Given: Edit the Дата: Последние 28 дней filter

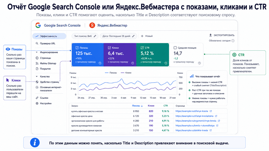Looking at the screenshot, I should [x=118, y=36].
